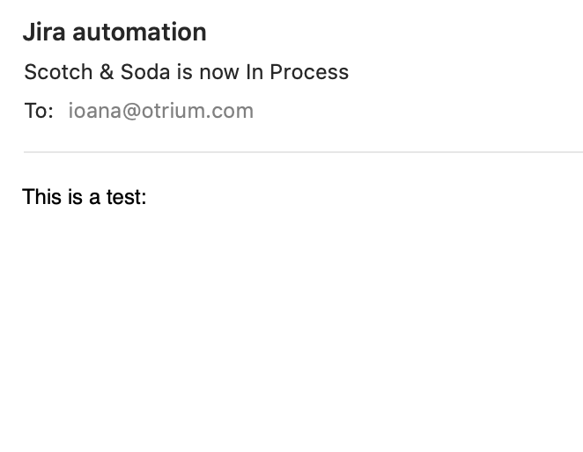Click the word Jira in the sender name
Viewport: 583px width, 452px height.
pos(44,33)
